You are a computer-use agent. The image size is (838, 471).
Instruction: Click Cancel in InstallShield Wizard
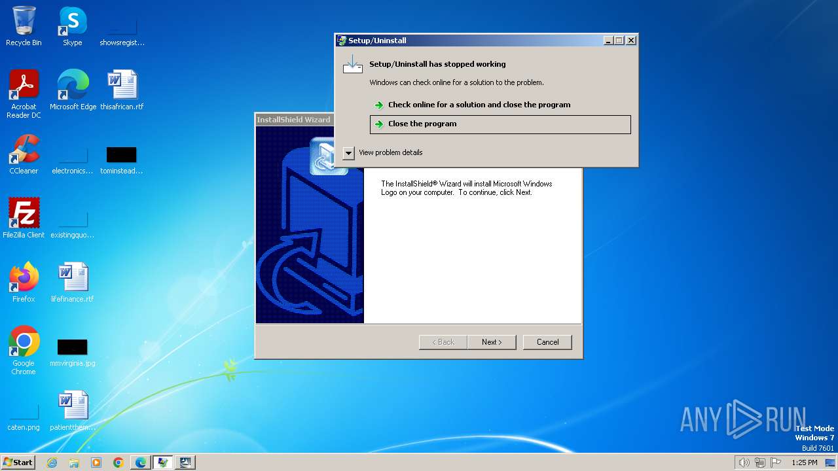pos(547,342)
